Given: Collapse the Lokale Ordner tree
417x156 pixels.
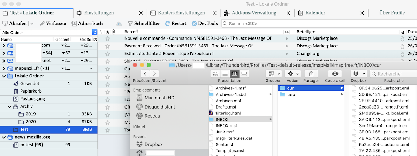Looking at the screenshot, I should pos(3,76).
